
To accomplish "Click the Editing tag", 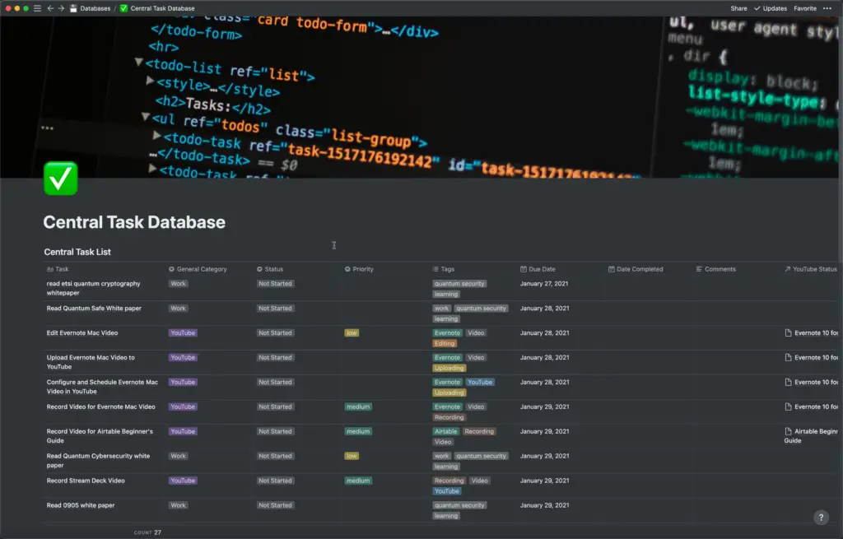I will point(445,343).
